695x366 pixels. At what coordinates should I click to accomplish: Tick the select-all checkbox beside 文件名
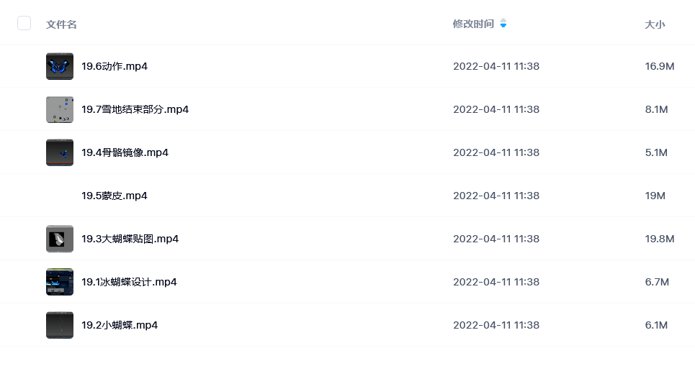click(x=24, y=23)
